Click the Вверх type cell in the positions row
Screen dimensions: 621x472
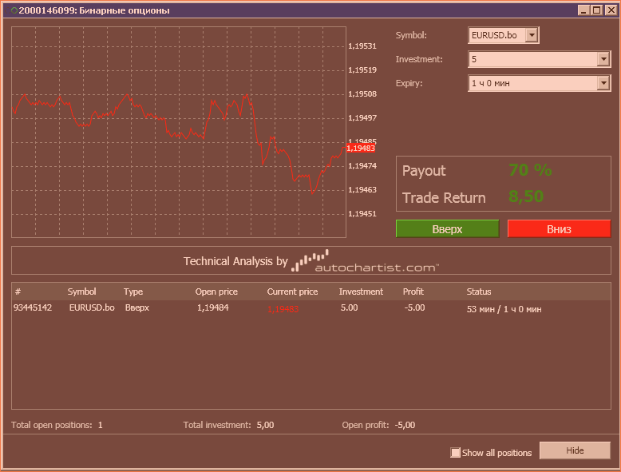point(137,308)
